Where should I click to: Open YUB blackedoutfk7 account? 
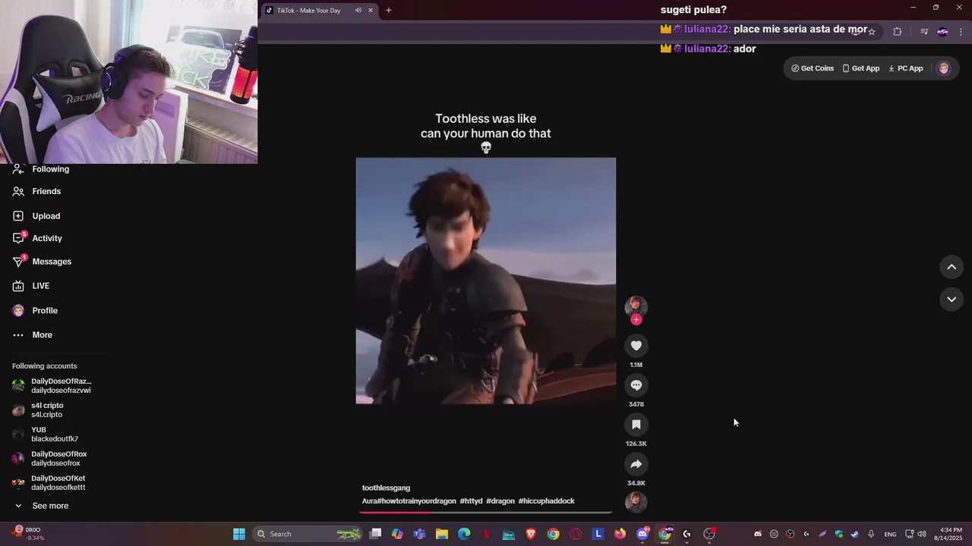[46, 435]
